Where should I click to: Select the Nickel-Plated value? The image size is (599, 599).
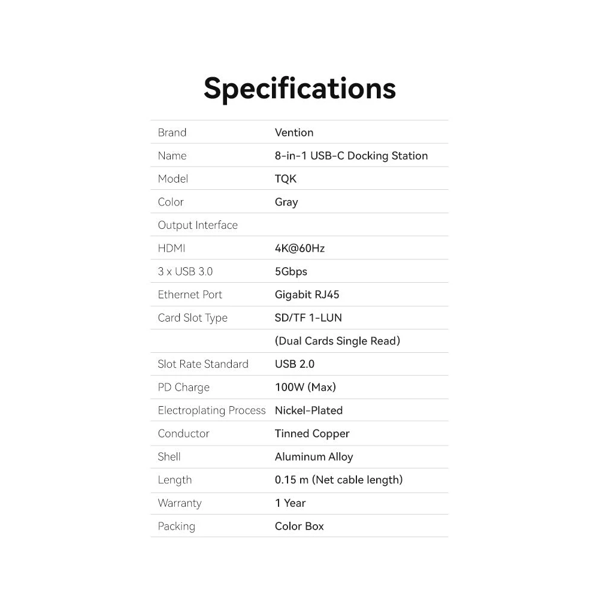[308, 410]
